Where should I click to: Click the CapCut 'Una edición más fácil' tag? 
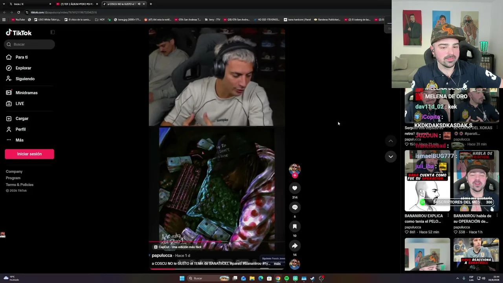pos(178,247)
